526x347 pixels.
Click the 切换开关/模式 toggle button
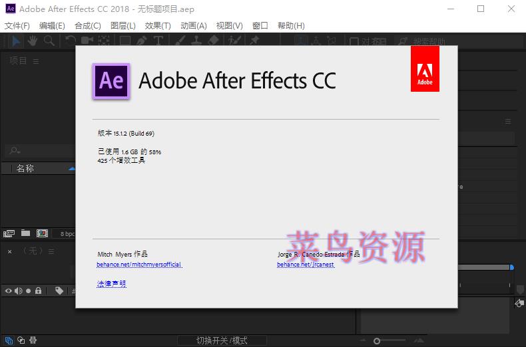point(222,340)
